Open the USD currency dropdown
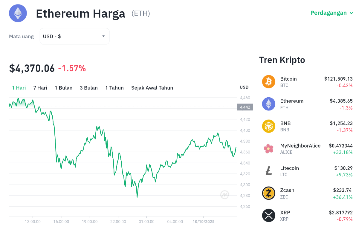Screen dimensions: 359x232 74,36
